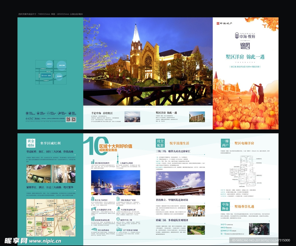Click the left QR code on the teal panel
296x246 pixels.
point(68,119)
